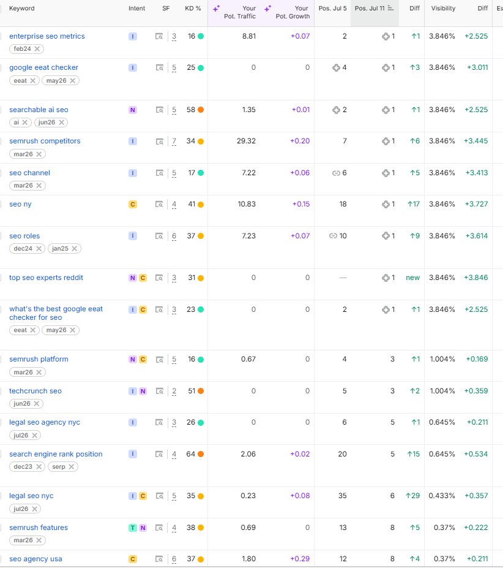Image resolution: width=503 pixels, height=568 pixels.
Task: Open SERP view icon for semrush platform
Action: click(x=159, y=359)
